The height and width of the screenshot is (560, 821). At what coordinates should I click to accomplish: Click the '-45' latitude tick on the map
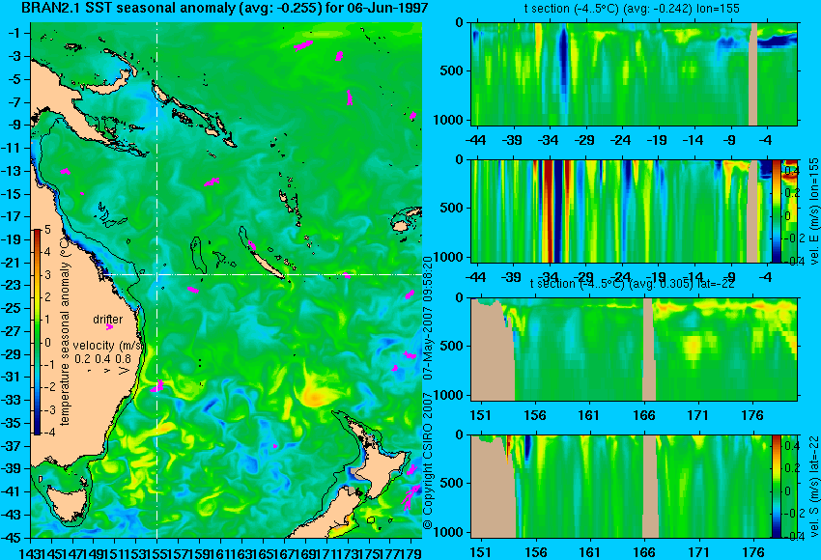click(x=12, y=537)
